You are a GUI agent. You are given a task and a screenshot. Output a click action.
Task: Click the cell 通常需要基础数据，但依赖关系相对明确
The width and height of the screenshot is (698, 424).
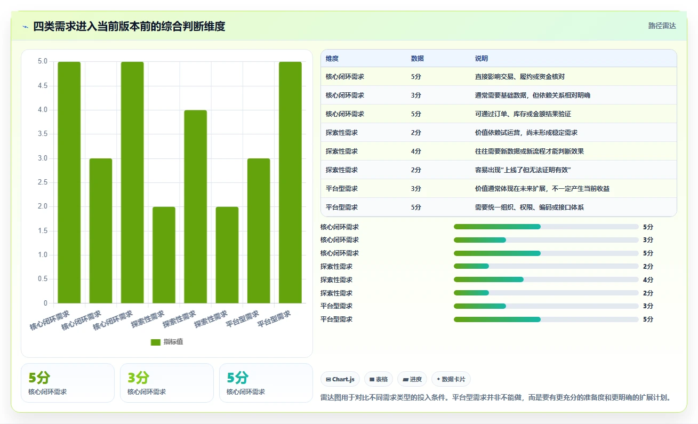click(x=533, y=95)
